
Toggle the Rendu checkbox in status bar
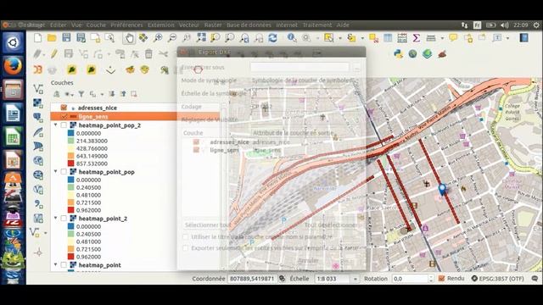click(x=441, y=279)
